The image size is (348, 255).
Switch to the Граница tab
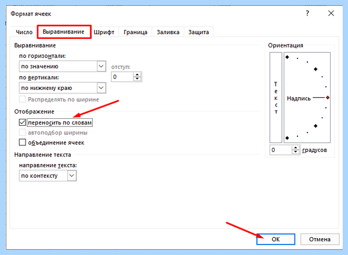pyautogui.click(x=135, y=32)
